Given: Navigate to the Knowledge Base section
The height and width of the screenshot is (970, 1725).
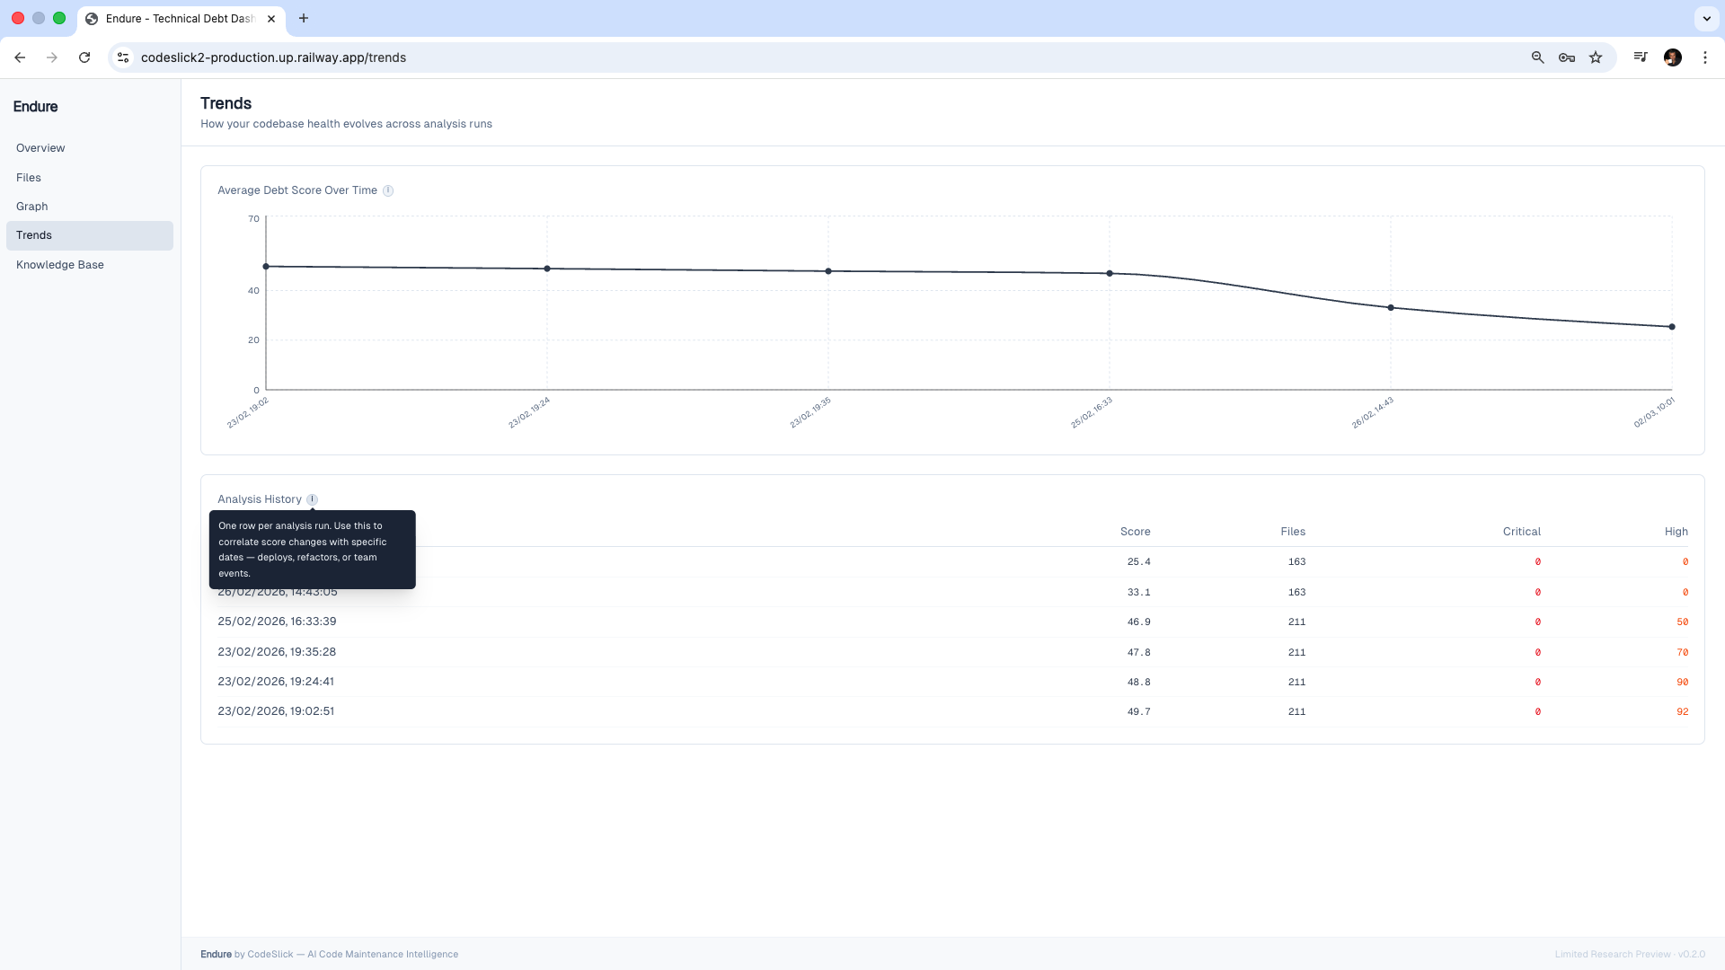Looking at the screenshot, I should click(x=60, y=264).
